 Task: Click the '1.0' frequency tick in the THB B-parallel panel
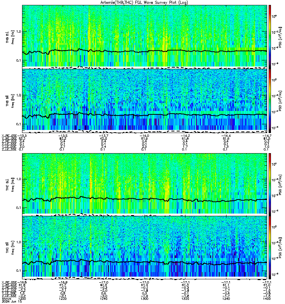[19, 95]
